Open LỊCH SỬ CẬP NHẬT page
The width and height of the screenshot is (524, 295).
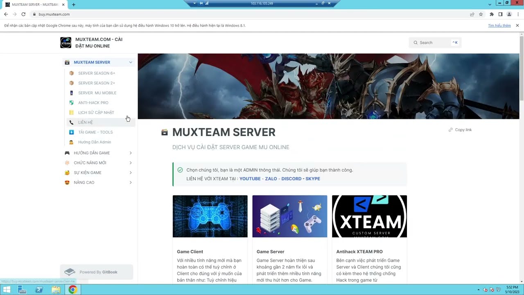tap(96, 113)
